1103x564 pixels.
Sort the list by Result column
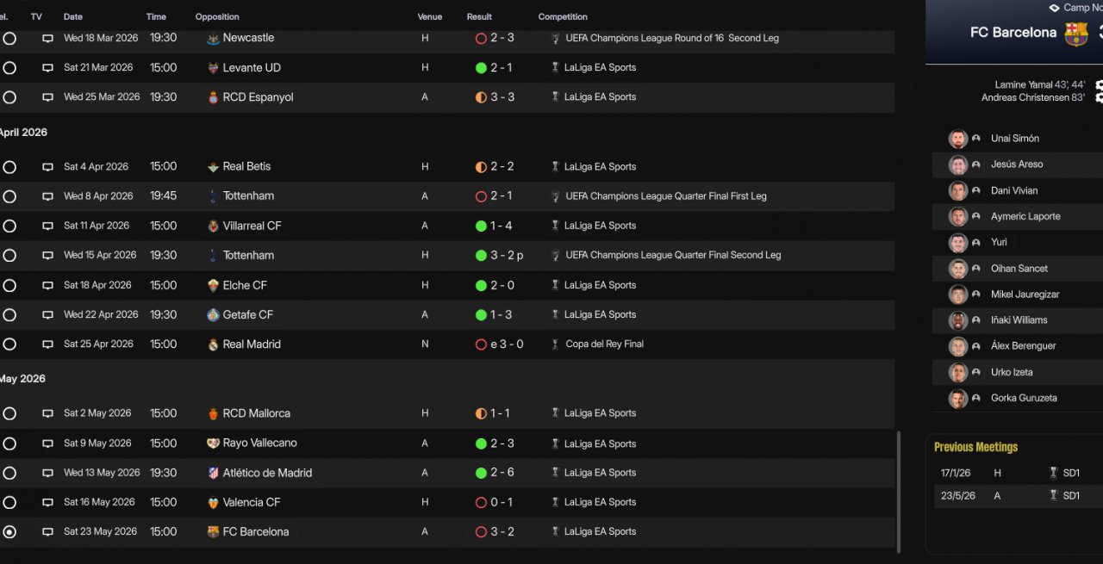479,17
